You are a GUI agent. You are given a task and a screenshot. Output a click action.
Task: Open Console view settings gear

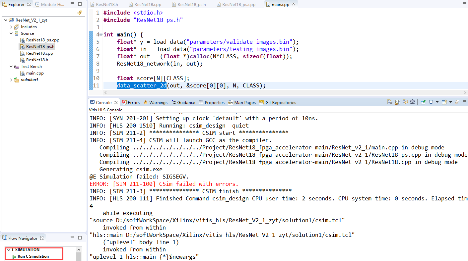click(413, 102)
